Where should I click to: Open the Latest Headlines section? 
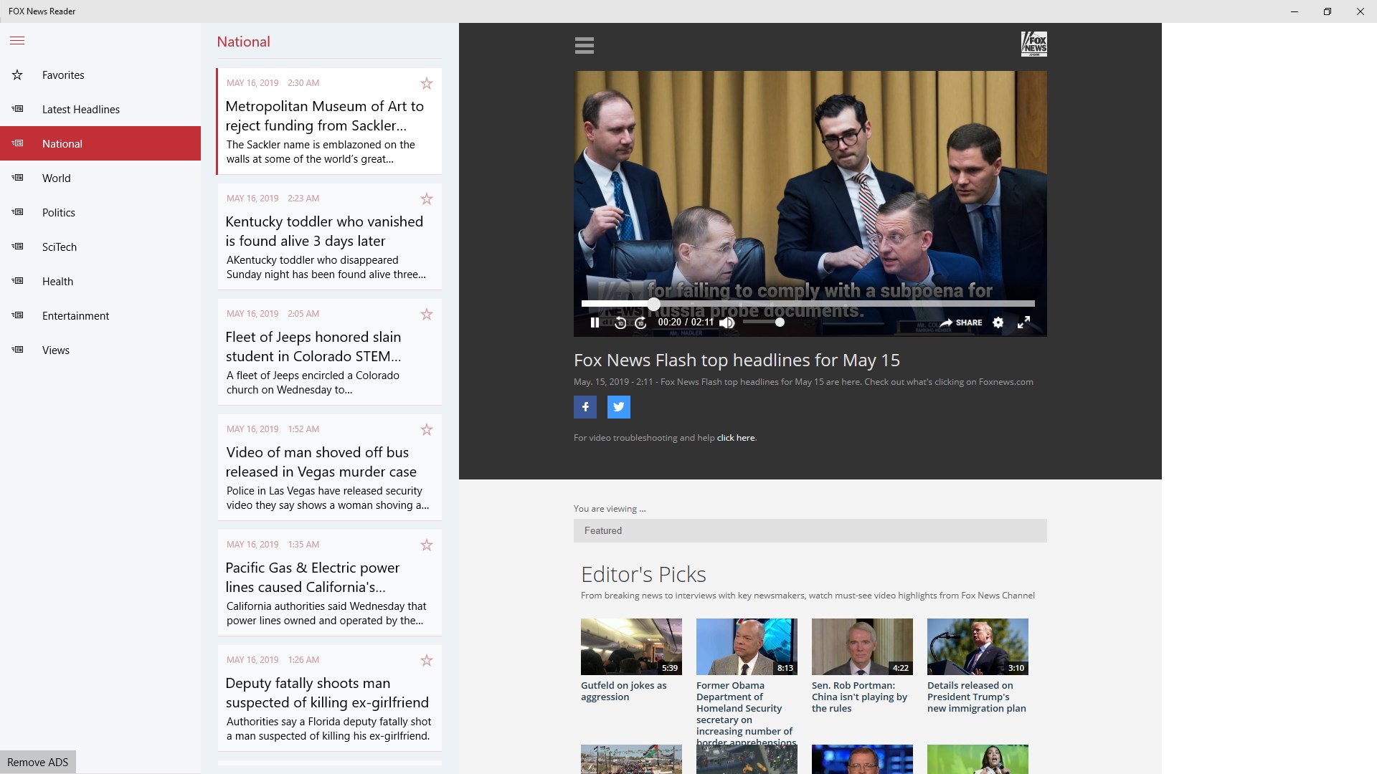(80, 110)
